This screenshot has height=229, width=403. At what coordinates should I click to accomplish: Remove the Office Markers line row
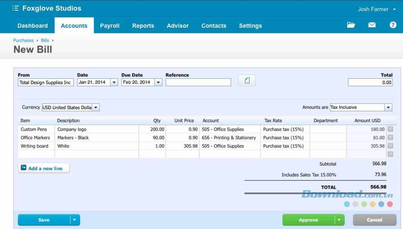click(390, 137)
